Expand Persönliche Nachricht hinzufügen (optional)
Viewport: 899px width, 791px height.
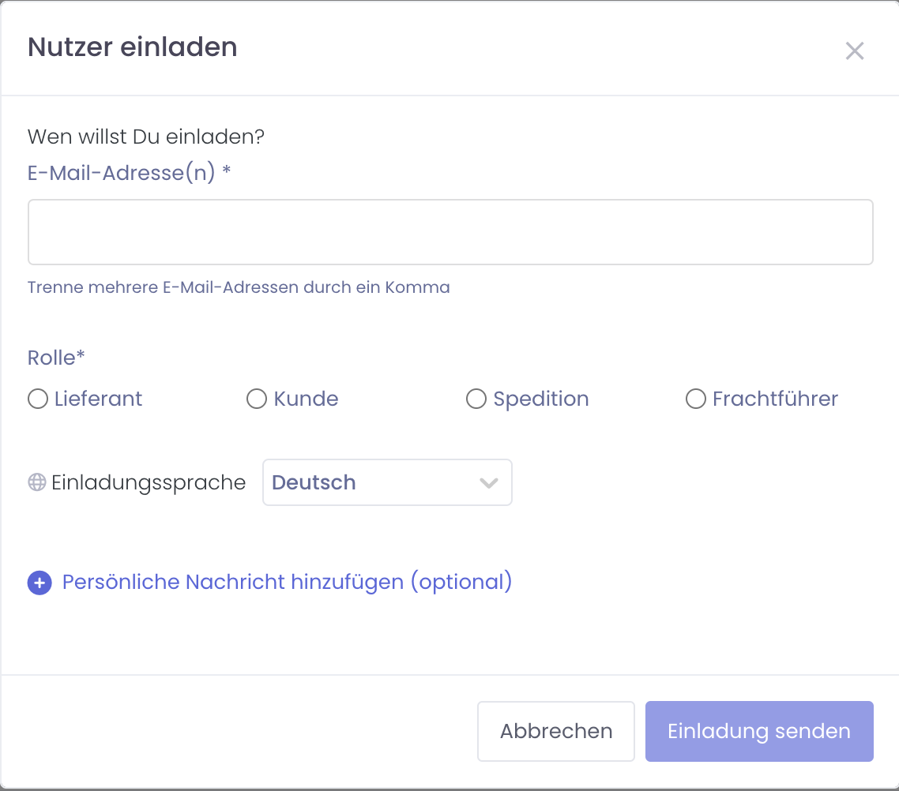pyautogui.click(x=287, y=583)
